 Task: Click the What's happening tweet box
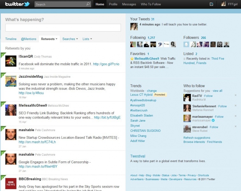tap(63, 28)
